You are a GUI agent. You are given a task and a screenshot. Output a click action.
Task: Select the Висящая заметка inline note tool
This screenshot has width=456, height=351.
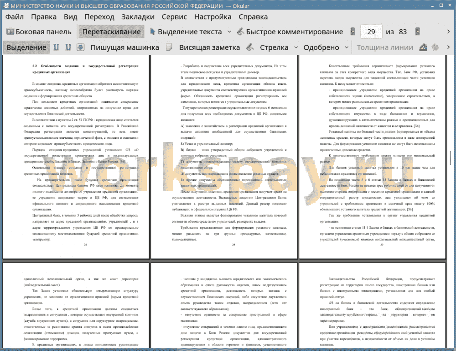(x=209, y=47)
